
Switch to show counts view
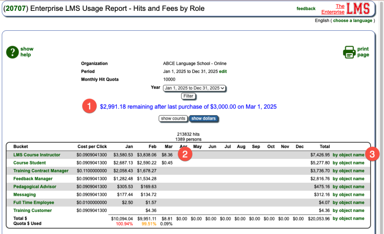click(x=173, y=118)
